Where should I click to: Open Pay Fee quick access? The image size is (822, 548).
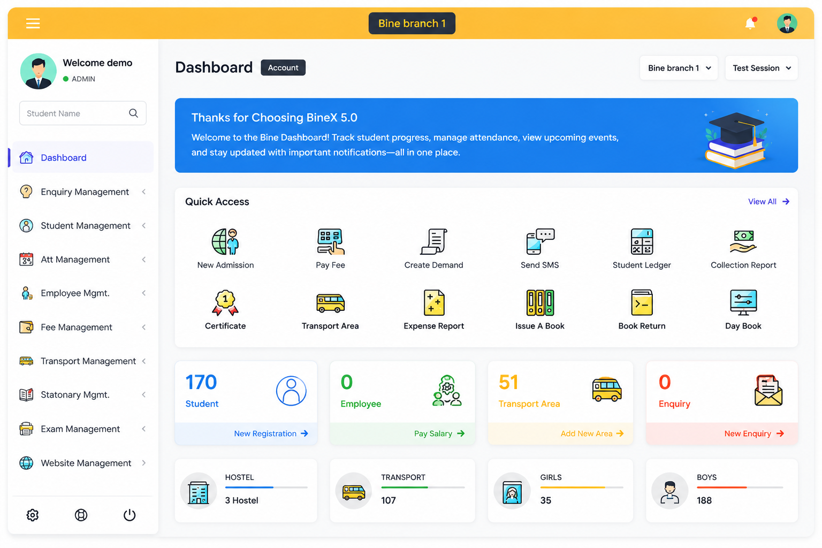pyautogui.click(x=330, y=249)
